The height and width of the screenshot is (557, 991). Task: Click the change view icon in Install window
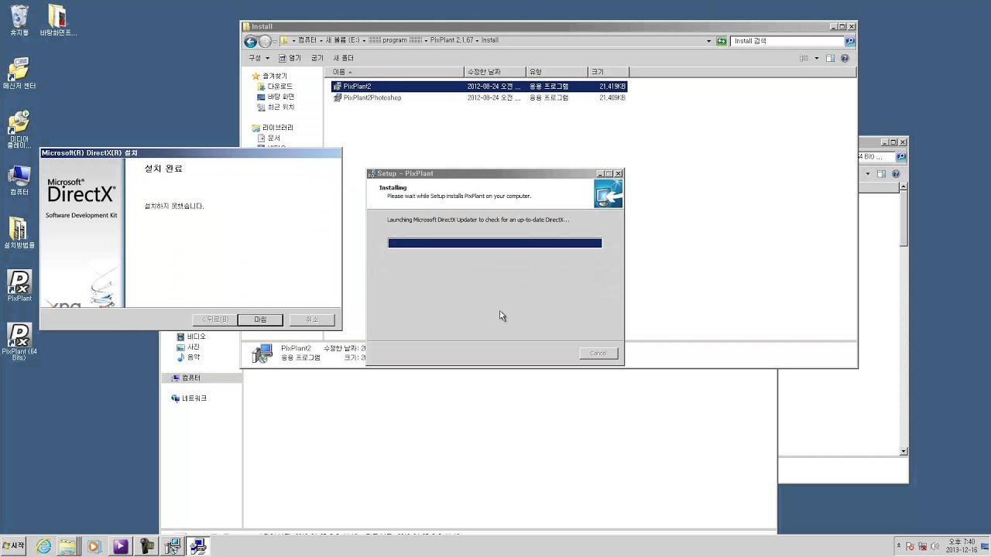point(804,58)
